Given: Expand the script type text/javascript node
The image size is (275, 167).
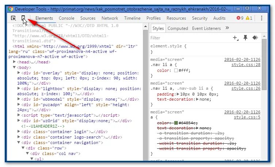Looking at the screenshot, I should [x=19, y=115].
